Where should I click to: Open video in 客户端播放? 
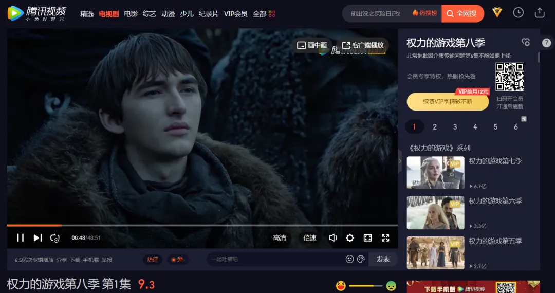[363, 45]
